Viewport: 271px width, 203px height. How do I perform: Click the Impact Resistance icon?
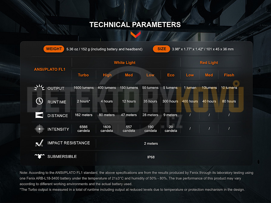click(39, 143)
